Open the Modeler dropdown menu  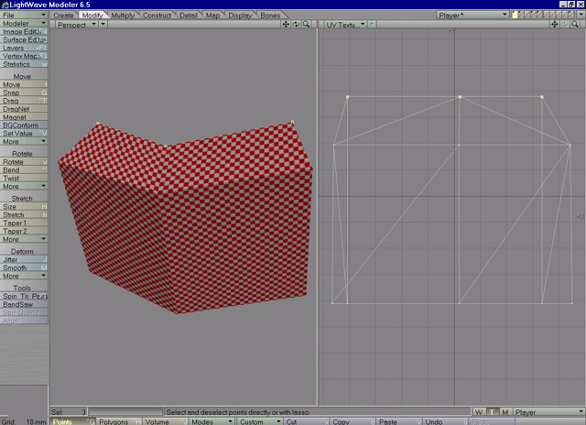pyautogui.click(x=24, y=24)
